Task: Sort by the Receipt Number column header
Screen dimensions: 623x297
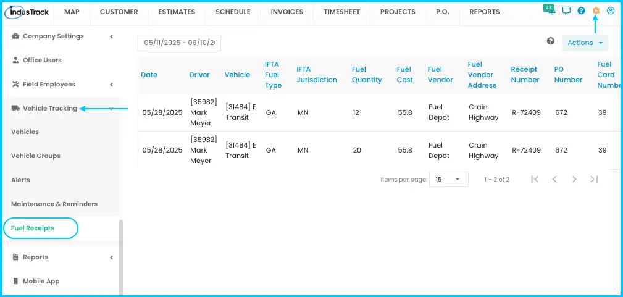Action: (525, 75)
